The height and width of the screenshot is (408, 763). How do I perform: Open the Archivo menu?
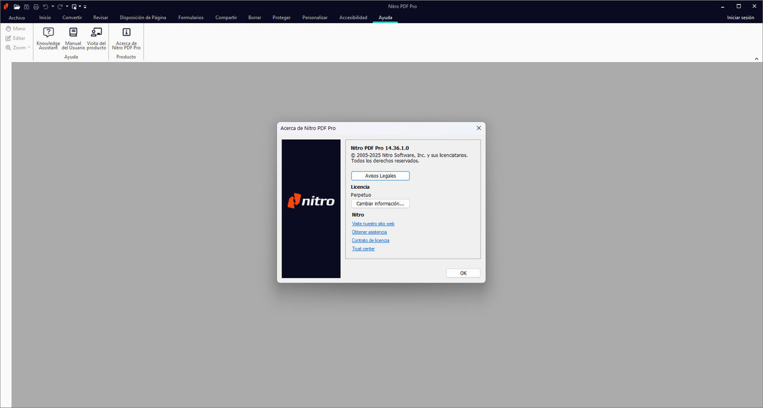click(17, 18)
